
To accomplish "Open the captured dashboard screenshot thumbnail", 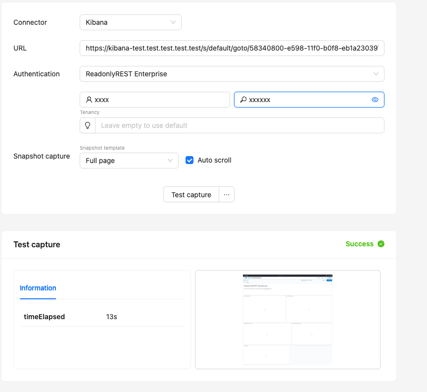I will tap(287, 319).
